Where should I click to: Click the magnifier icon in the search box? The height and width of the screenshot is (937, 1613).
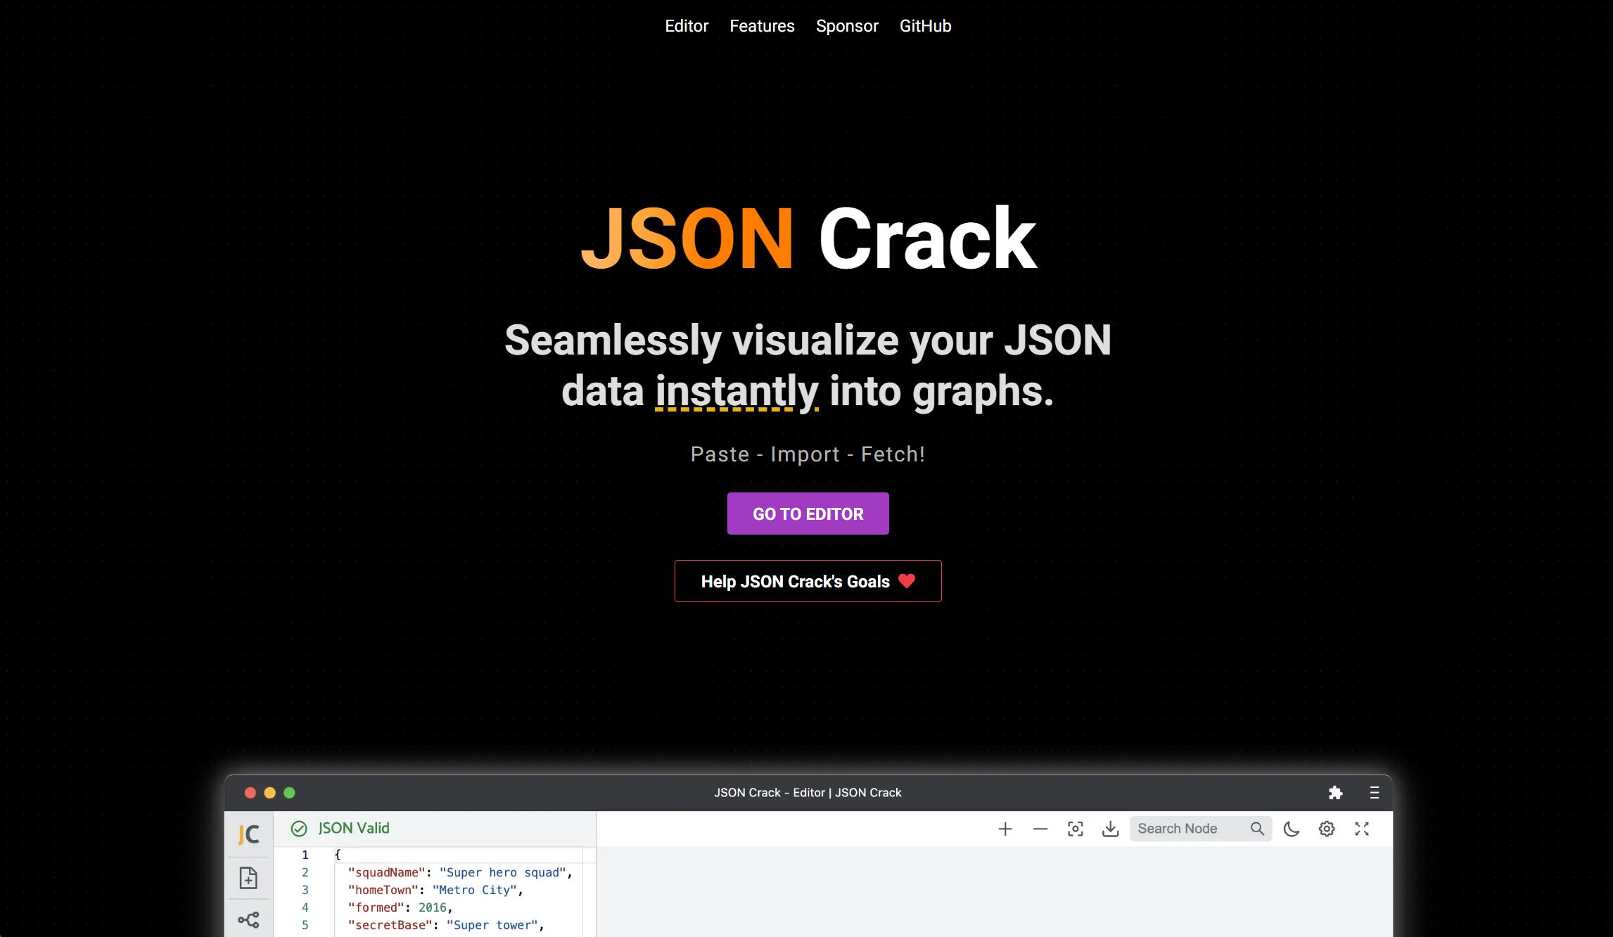pyautogui.click(x=1257, y=829)
